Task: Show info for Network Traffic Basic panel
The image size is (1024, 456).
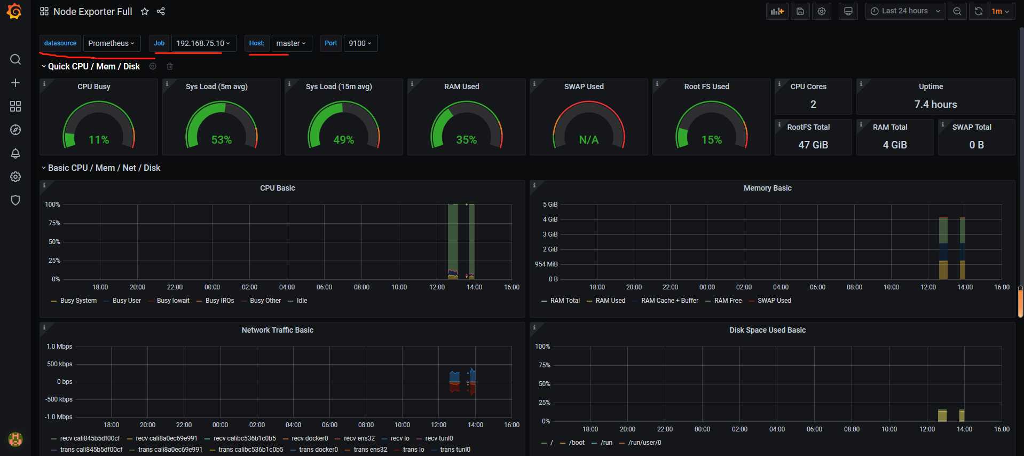Action: pyautogui.click(x=44, y=327)
